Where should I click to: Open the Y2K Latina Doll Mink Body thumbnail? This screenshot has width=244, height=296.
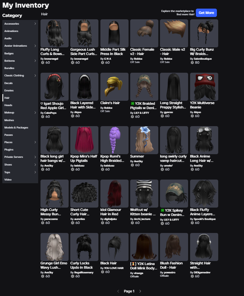[x=144, y=247]
